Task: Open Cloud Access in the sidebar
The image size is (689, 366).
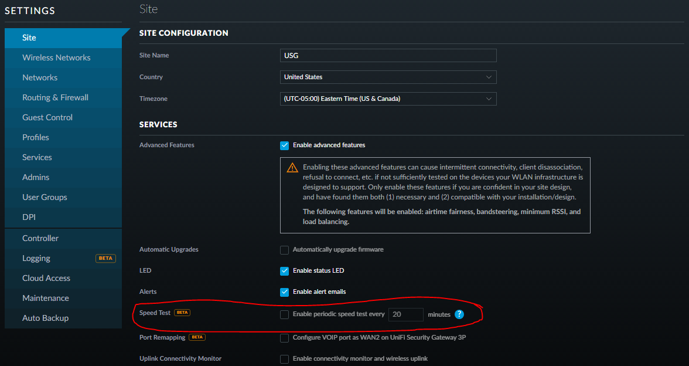Action: (46, 278)
